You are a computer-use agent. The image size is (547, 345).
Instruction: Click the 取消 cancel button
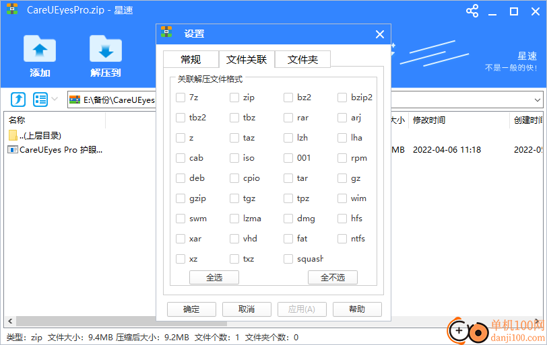tap(247, 309)
